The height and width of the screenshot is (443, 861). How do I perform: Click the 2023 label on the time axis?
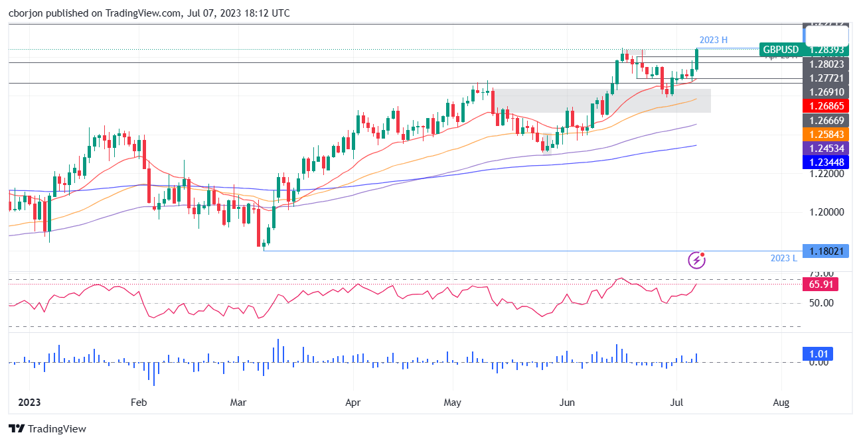[x=29, y=402]
